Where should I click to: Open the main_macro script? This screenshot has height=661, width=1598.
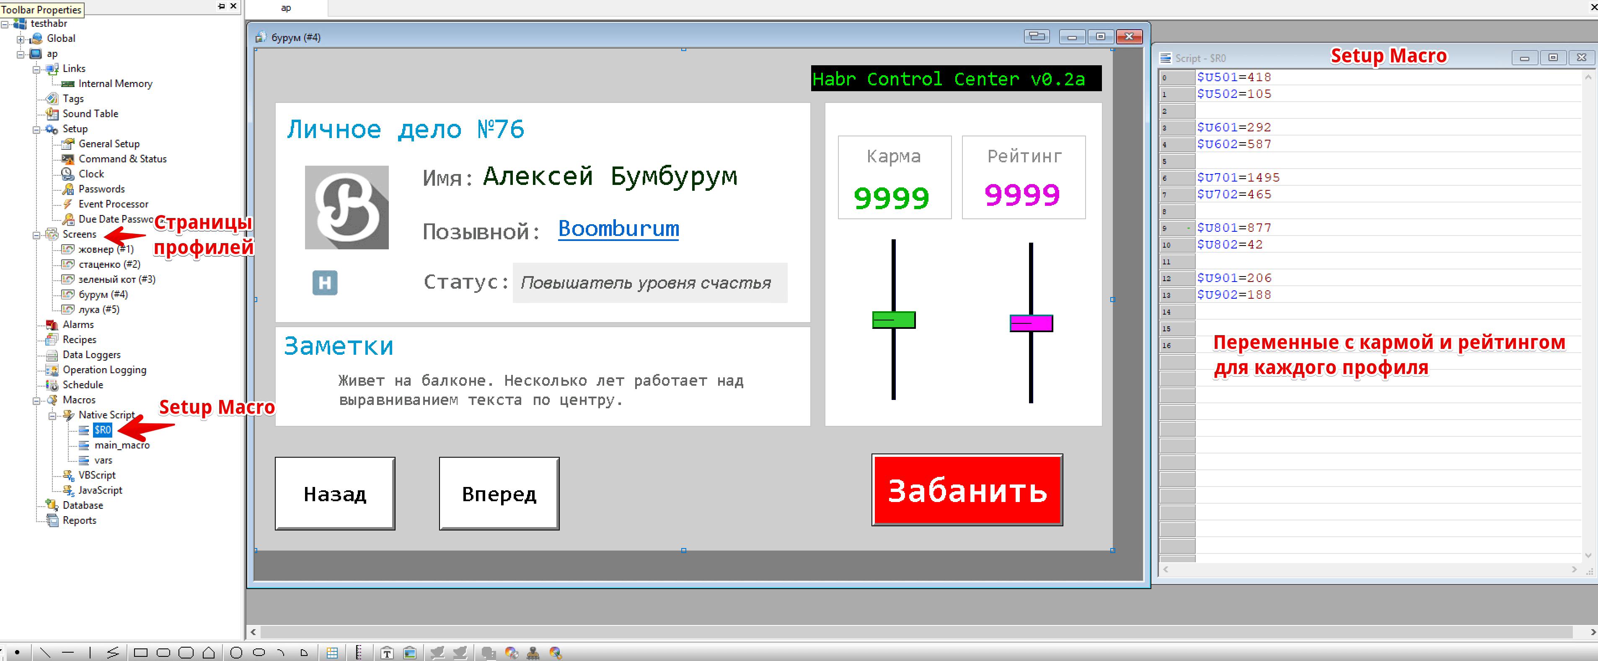pyautogui.click(x=122, y=445)
